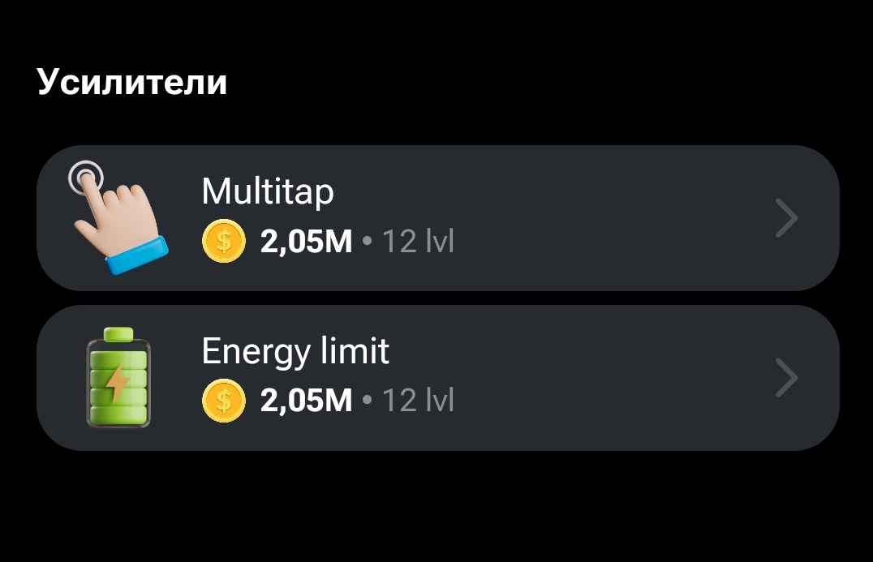Select the Energy limit booster title
This screenshot has height=562, width=873.
pyautogui.click(x=295, y=352)
